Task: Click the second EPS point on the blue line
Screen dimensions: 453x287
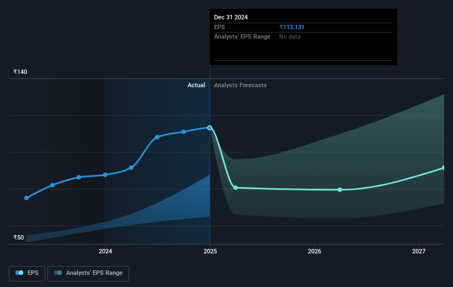Action: tap(52, 185)
